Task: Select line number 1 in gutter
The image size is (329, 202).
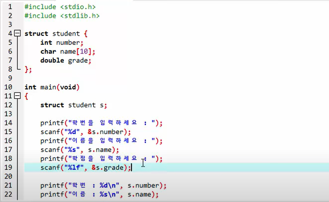Action: [10, 7]
